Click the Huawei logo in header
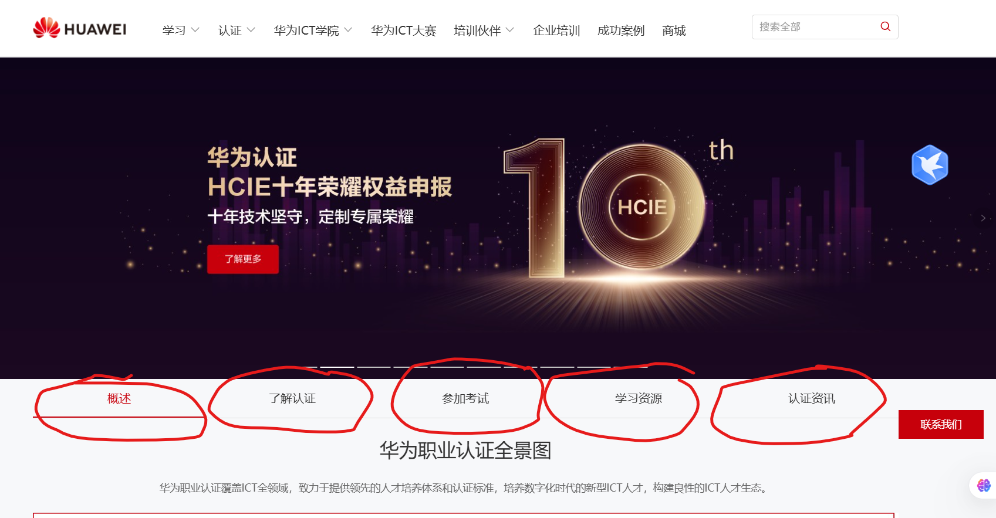This screenshot has height=518, width=996. coord(79,28)
